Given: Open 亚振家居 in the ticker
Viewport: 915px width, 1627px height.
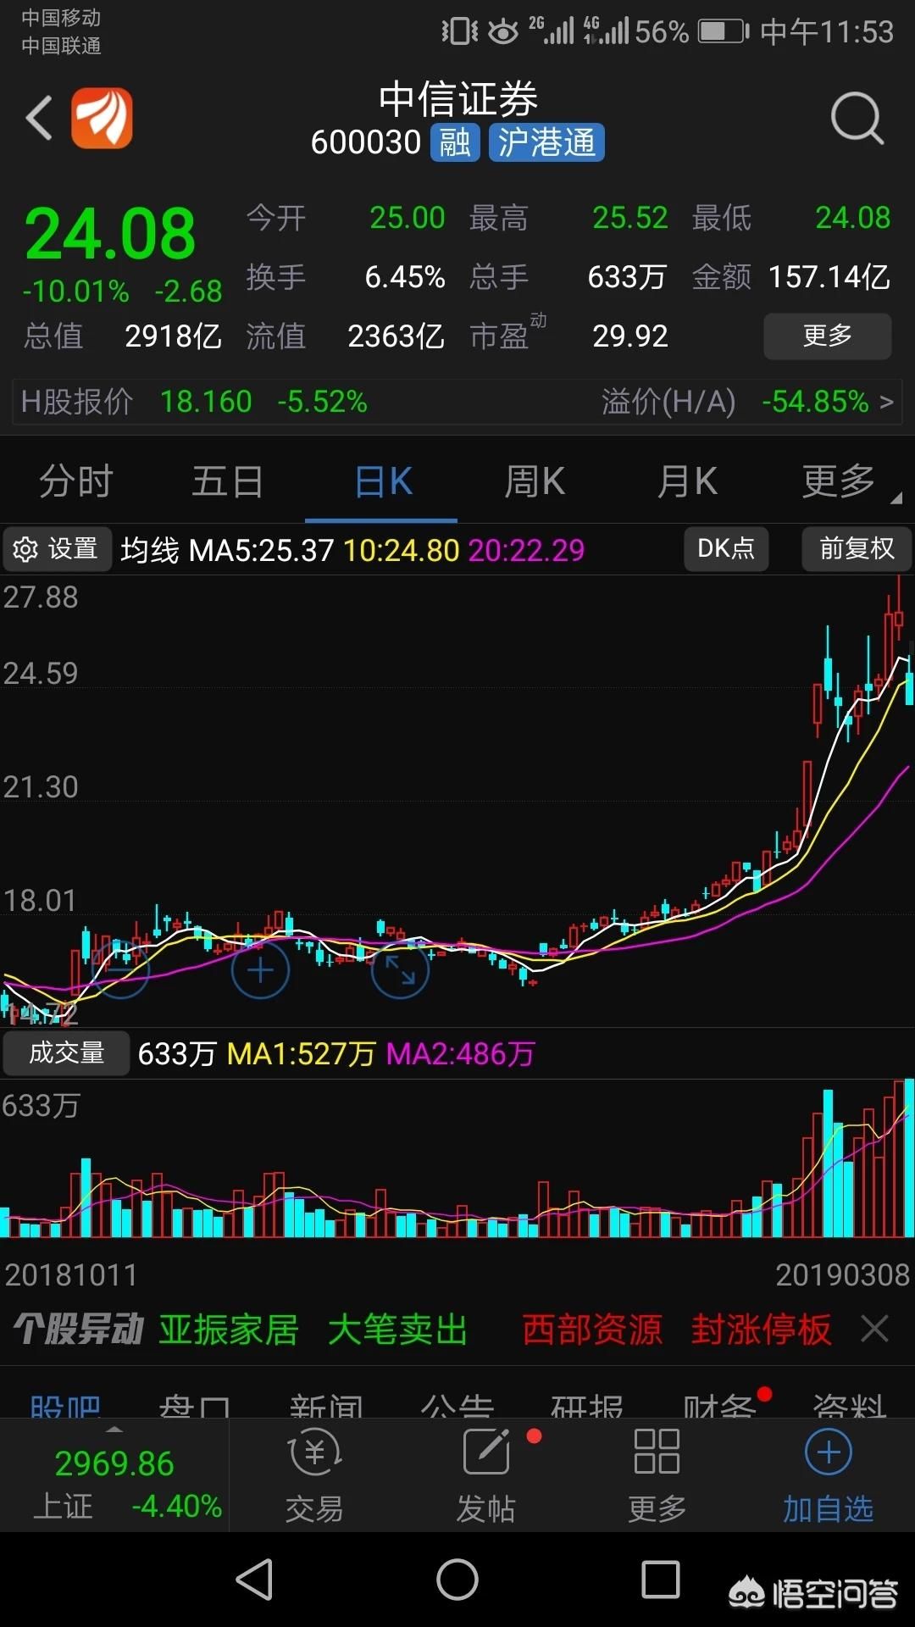Looking at the screenshot, I should click(229, 1330).
